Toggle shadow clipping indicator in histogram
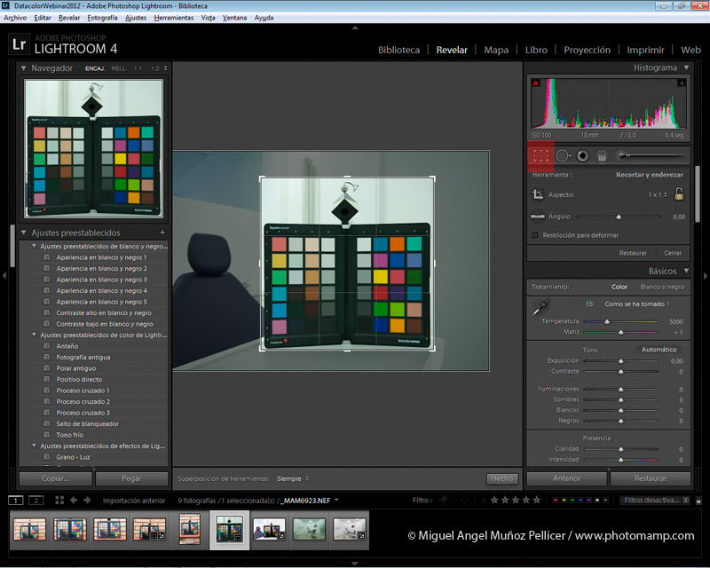 pyautogui.click(x=536, y=83)
